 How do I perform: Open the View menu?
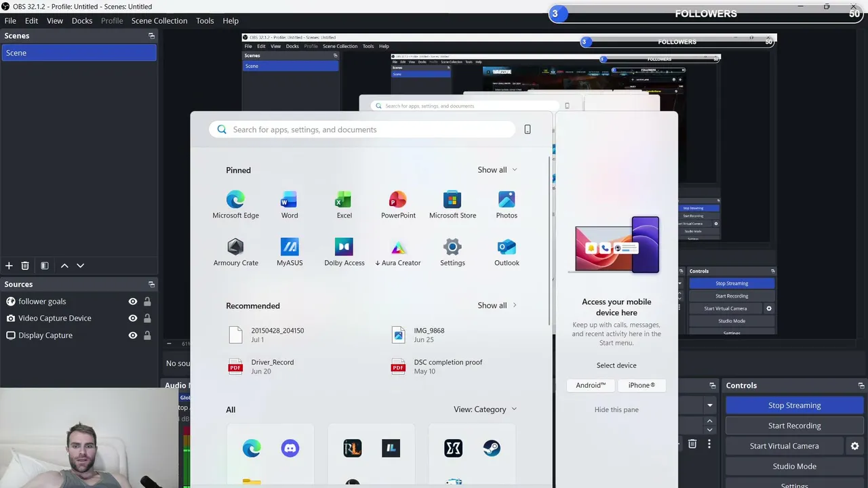(55, 21)
